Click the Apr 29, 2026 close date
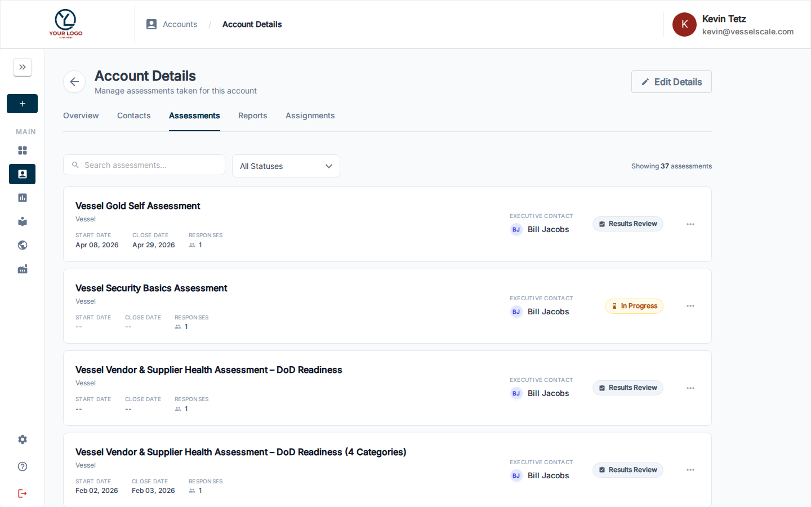 [154, 245]
